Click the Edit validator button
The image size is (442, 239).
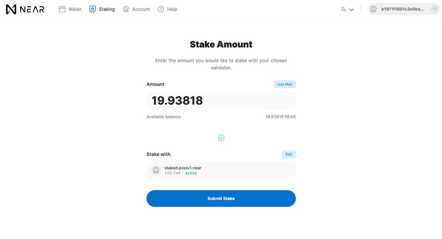[289, 154]
